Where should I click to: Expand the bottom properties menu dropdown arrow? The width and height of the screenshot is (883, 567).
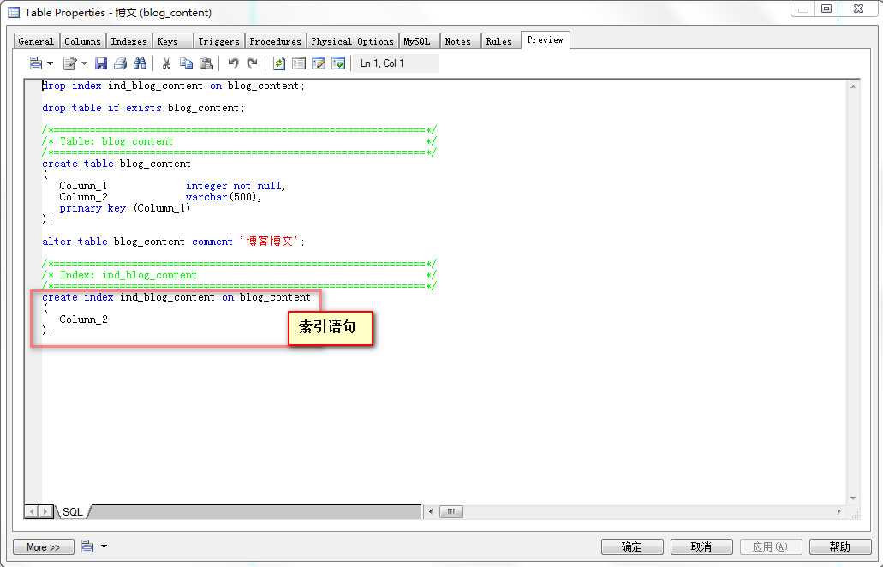click(104, 546)
